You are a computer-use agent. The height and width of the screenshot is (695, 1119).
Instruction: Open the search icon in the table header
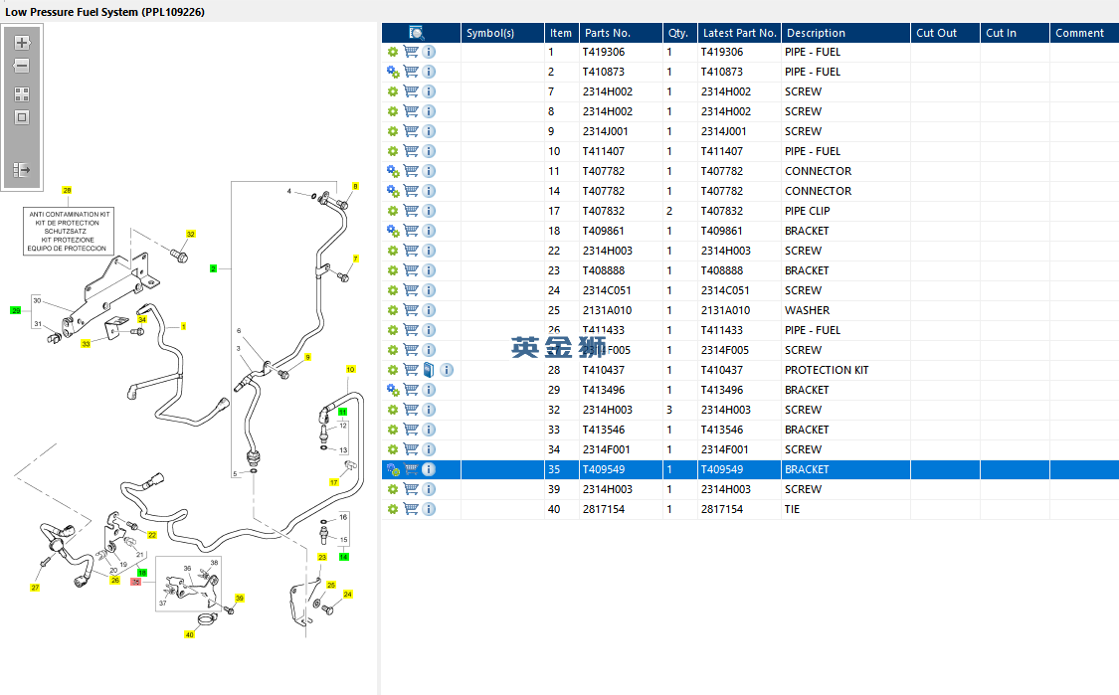417,32
